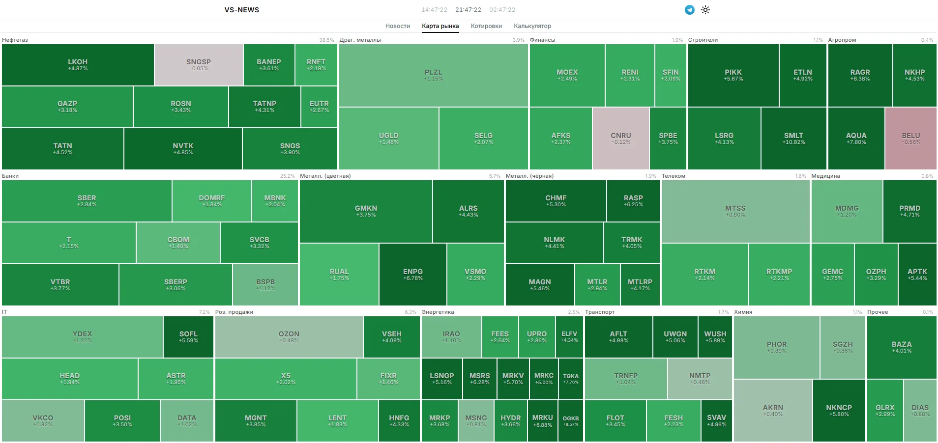Click the CHMF +5.30% tile
Screen dimensions: 938x443
pyautogui.click(x=556, y=201)
